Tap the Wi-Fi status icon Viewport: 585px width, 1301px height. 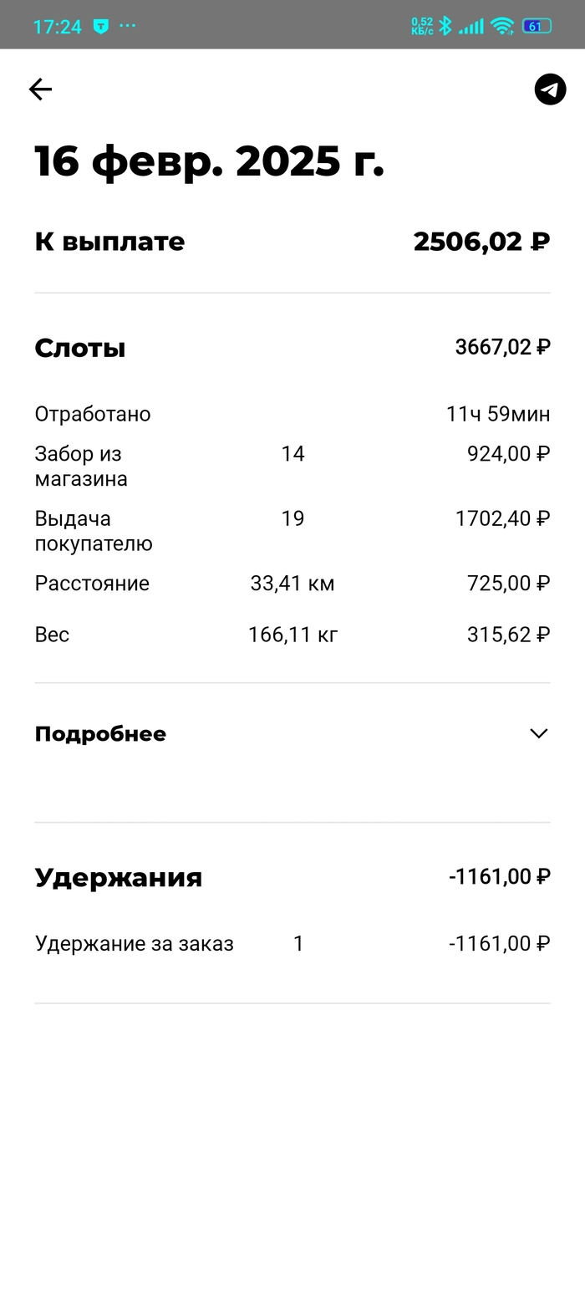[501, 26]
